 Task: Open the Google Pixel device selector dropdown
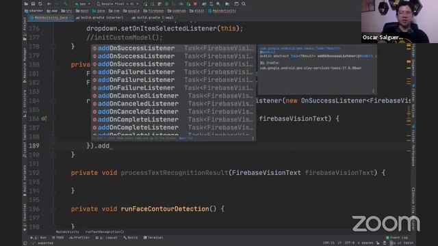pos(117,4)
